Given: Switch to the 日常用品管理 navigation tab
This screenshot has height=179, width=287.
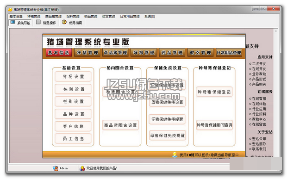Looking at the screenshot, I should (x=229, y=52).
